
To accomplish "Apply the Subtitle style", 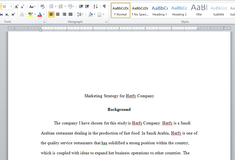I will 218,10.
